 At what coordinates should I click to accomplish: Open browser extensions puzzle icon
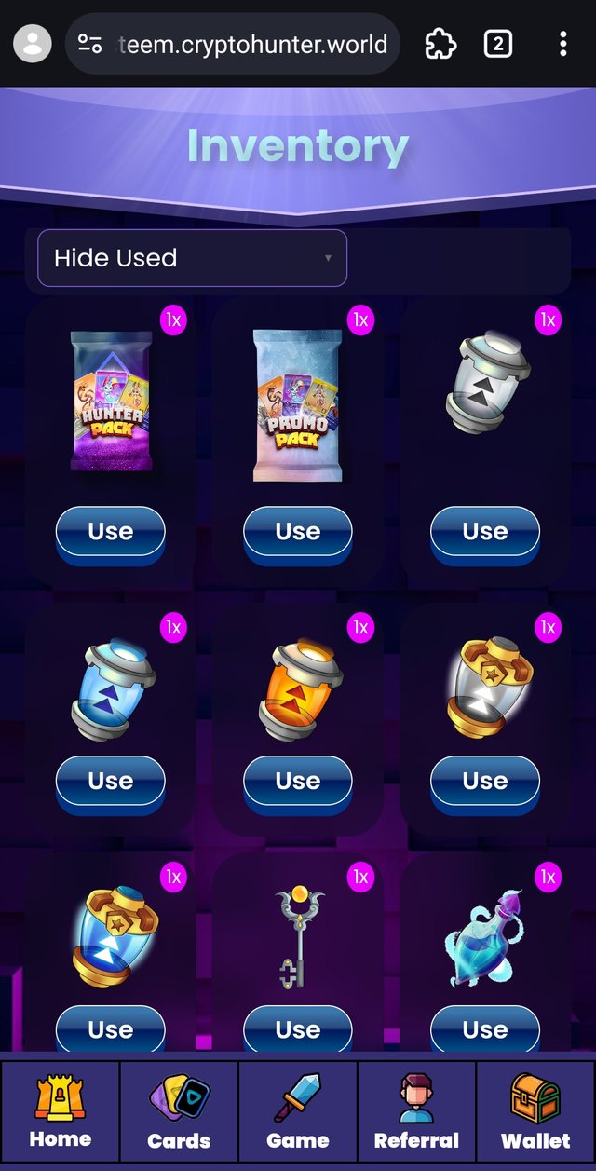coord(440,44)
